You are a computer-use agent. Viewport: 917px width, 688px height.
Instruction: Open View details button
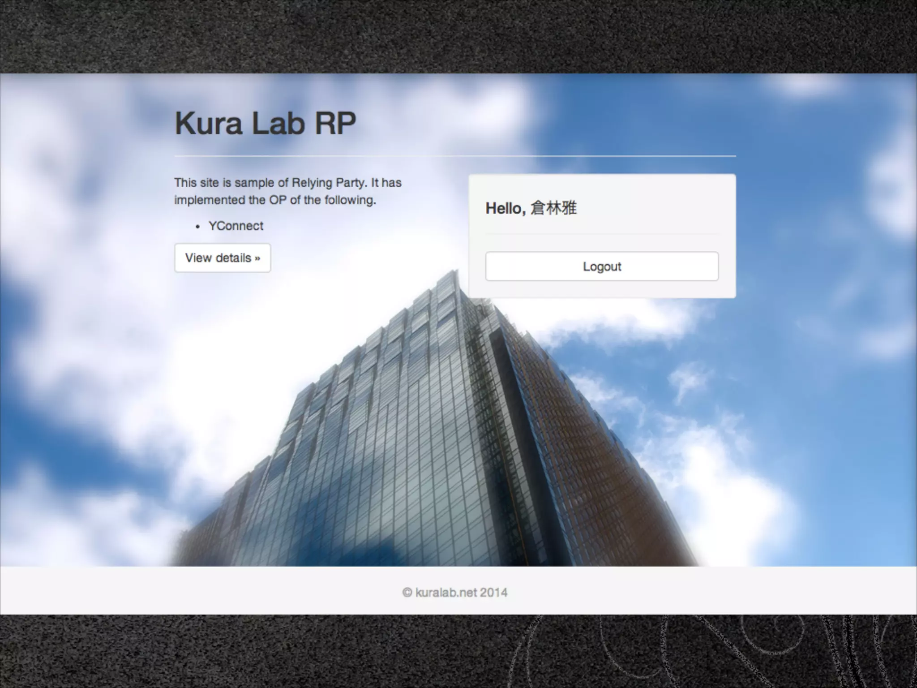[x=222, y=258]
